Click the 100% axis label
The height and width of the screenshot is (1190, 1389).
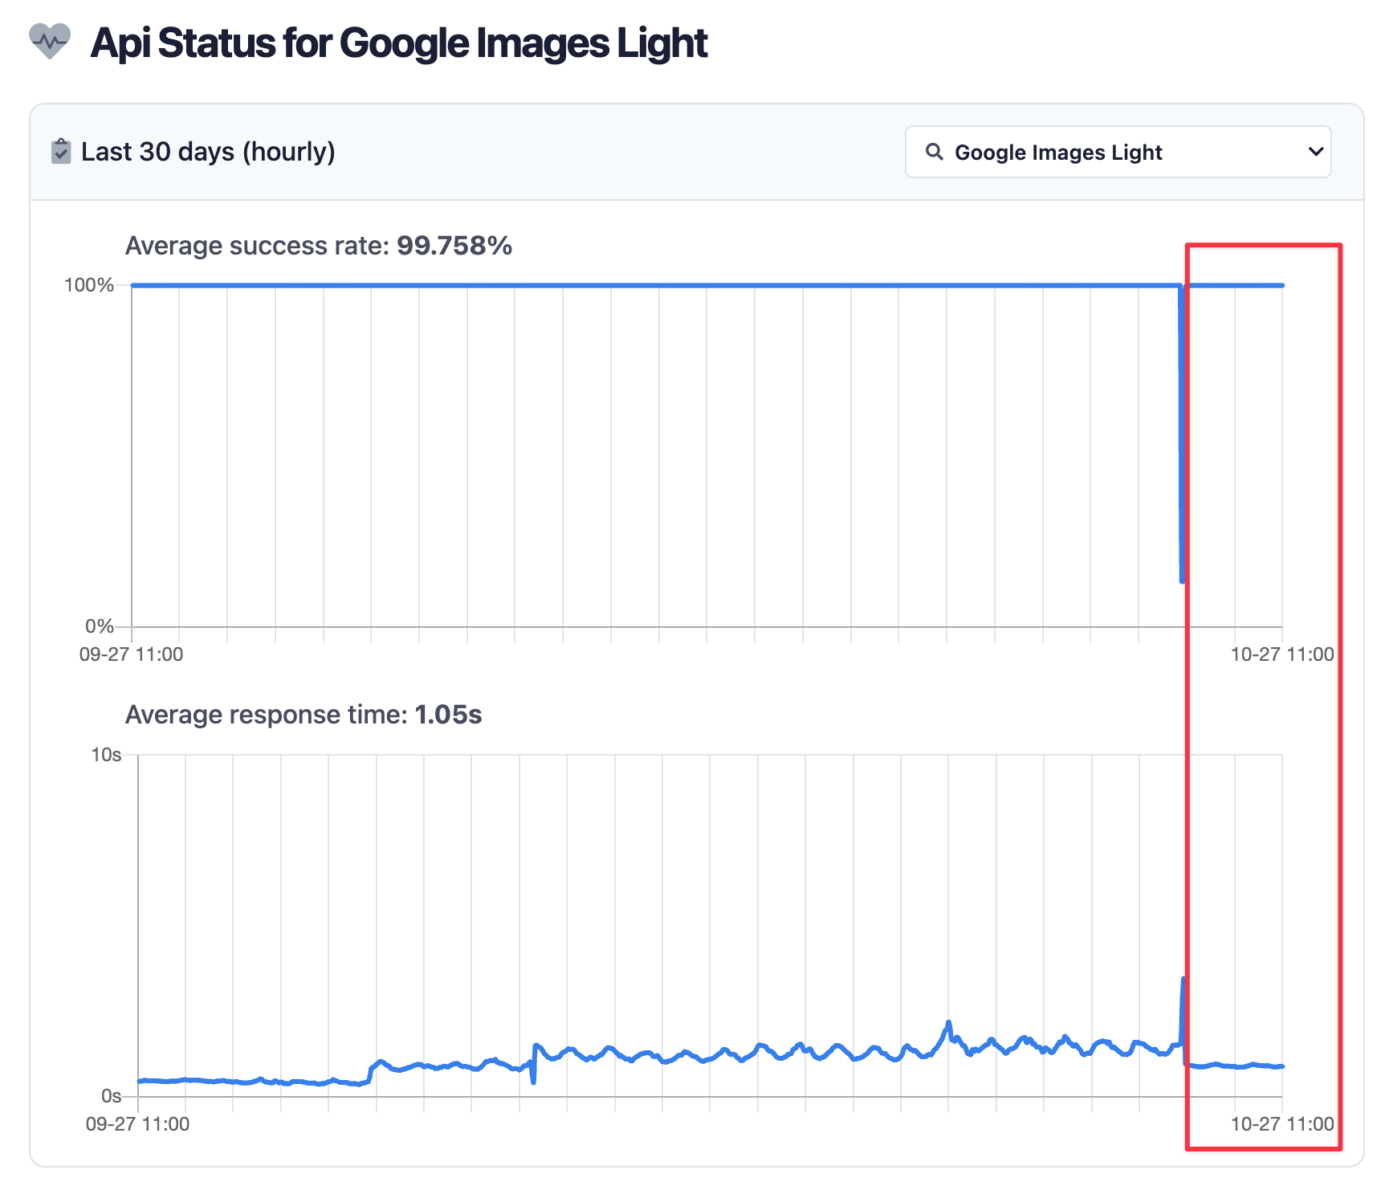click(89, 285)
